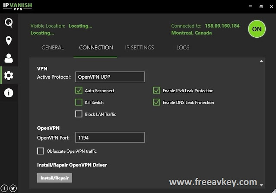Open IPVanish Twitter page icon
Viewport: 276px width, 193px height.
[13, 188]
